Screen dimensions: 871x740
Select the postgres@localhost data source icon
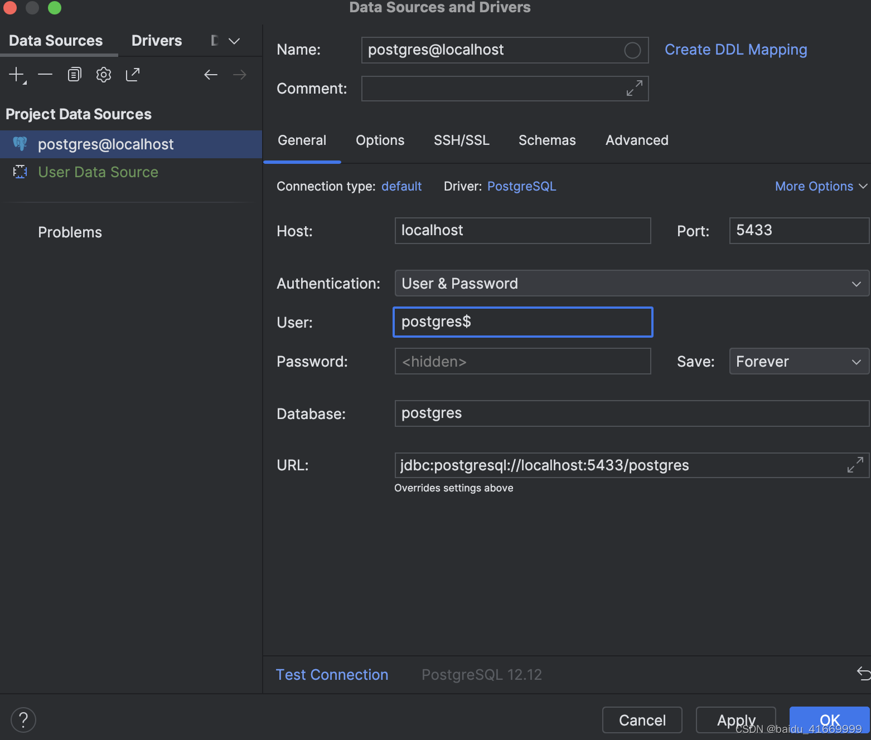point(20,144)
